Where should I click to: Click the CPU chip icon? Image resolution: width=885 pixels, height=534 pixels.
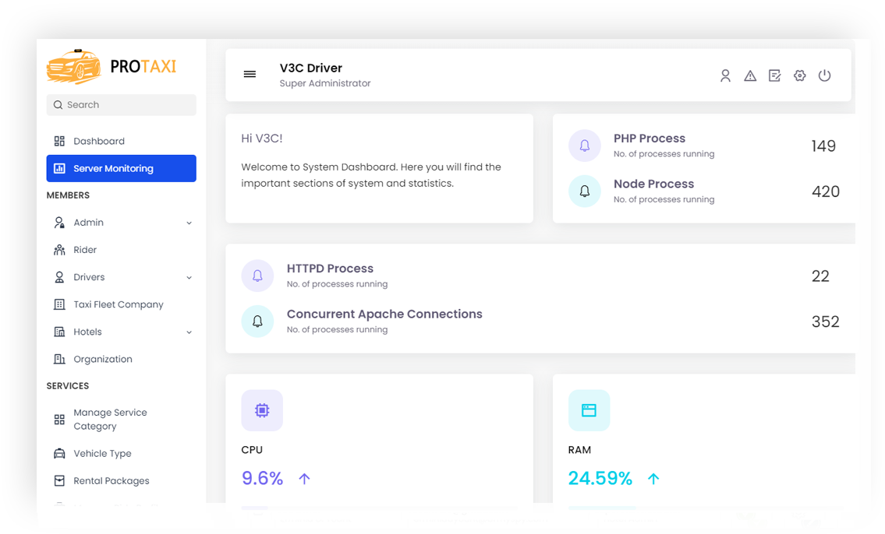coord(262,410)
